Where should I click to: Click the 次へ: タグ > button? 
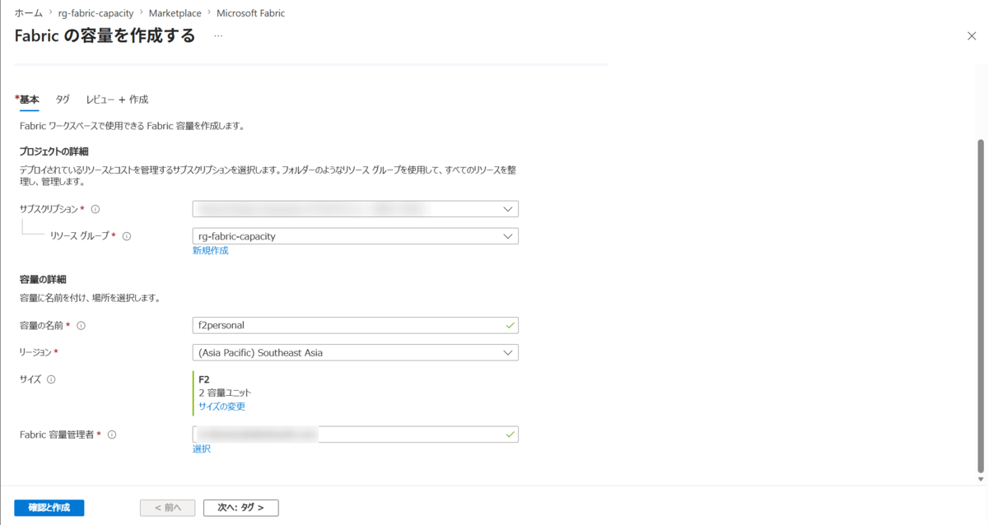coord(241,508)
